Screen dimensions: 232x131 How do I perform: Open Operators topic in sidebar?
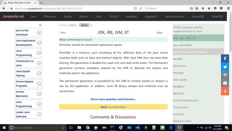point(198,66)
